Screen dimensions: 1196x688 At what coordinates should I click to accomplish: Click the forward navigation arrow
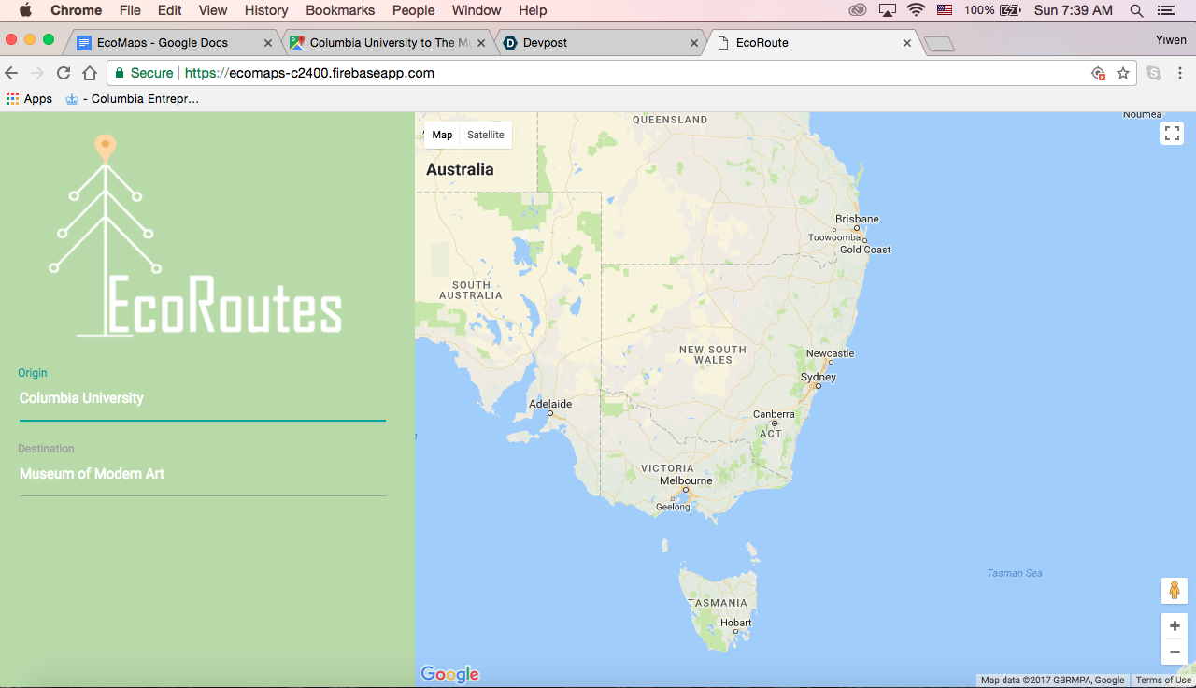pos(37,73)
